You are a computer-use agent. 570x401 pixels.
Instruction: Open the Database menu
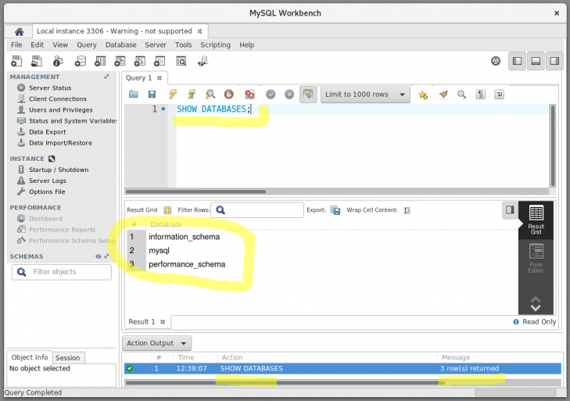tap(120, 45)
